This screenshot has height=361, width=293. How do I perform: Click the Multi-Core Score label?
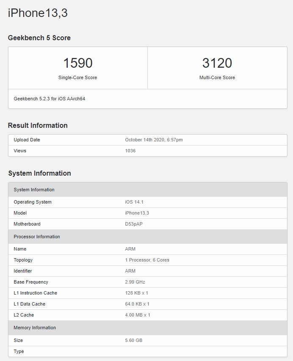click(217, 77)
